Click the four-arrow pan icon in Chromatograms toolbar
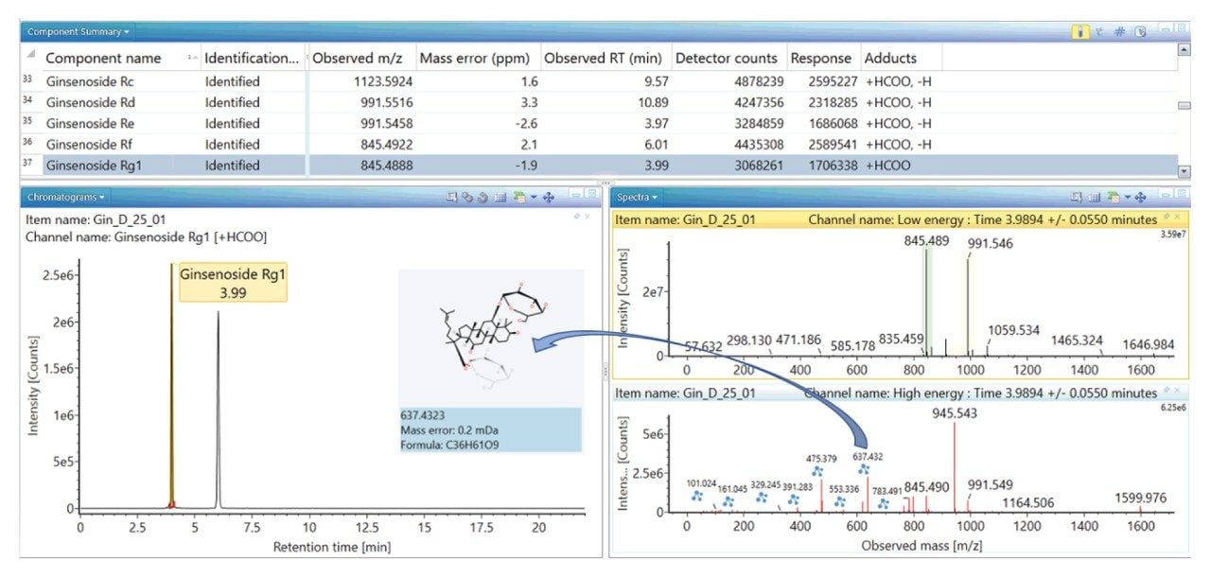The height and width of the screenshot is (577, 1211). point(548,197)
